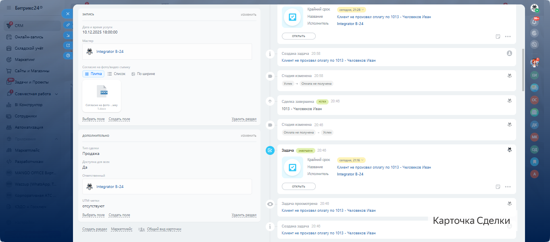The width and height of the screenshot is (550, 242).
Task: Switch file view to Список
Action: tap(117, 74)
